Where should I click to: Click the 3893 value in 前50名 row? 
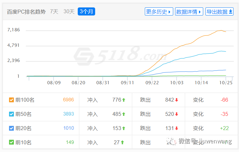click(68, 114)
